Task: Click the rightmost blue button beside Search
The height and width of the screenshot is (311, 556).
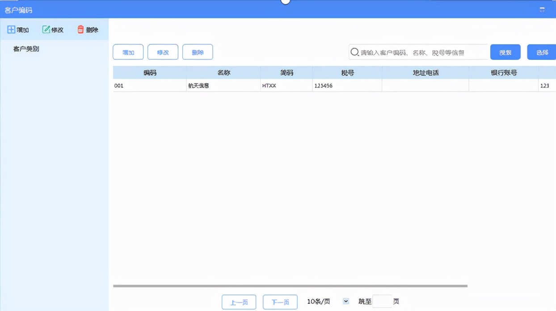Action: 541,52
